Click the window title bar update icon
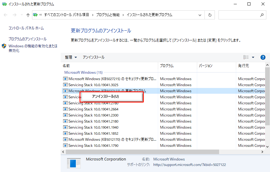Viewport: 270px width, 172px height. [5, 4]
